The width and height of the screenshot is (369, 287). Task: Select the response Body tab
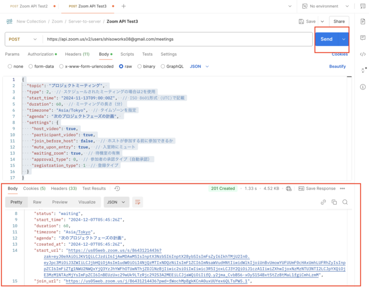[13, 188]
